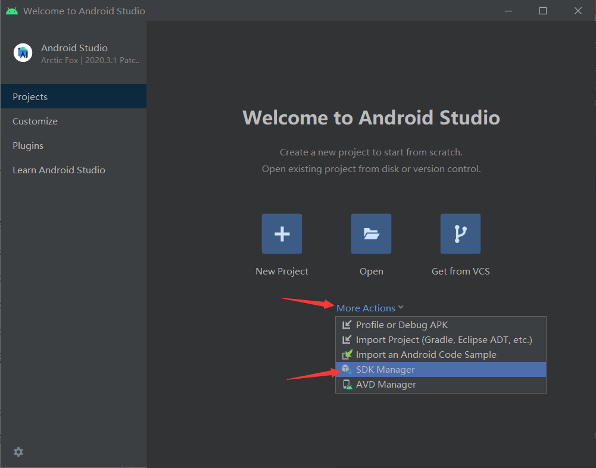Click the SDK Manager icon in the menu
Screen dimensions: 596x468
[x=347, y=369]
